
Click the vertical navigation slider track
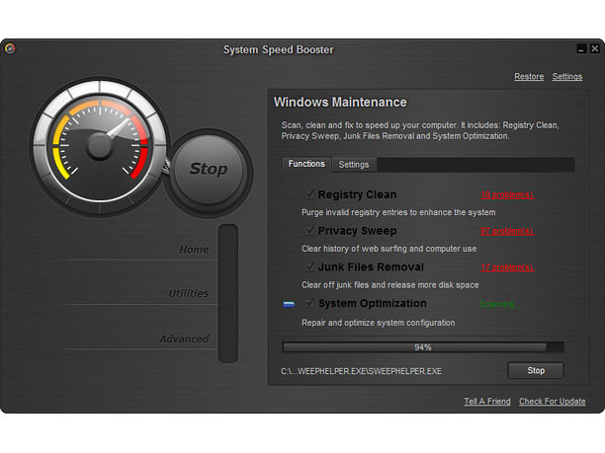(228, 293)
